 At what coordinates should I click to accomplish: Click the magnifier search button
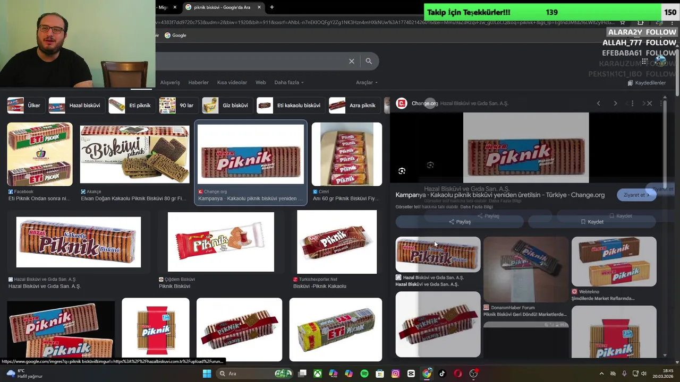pos(369,61)
